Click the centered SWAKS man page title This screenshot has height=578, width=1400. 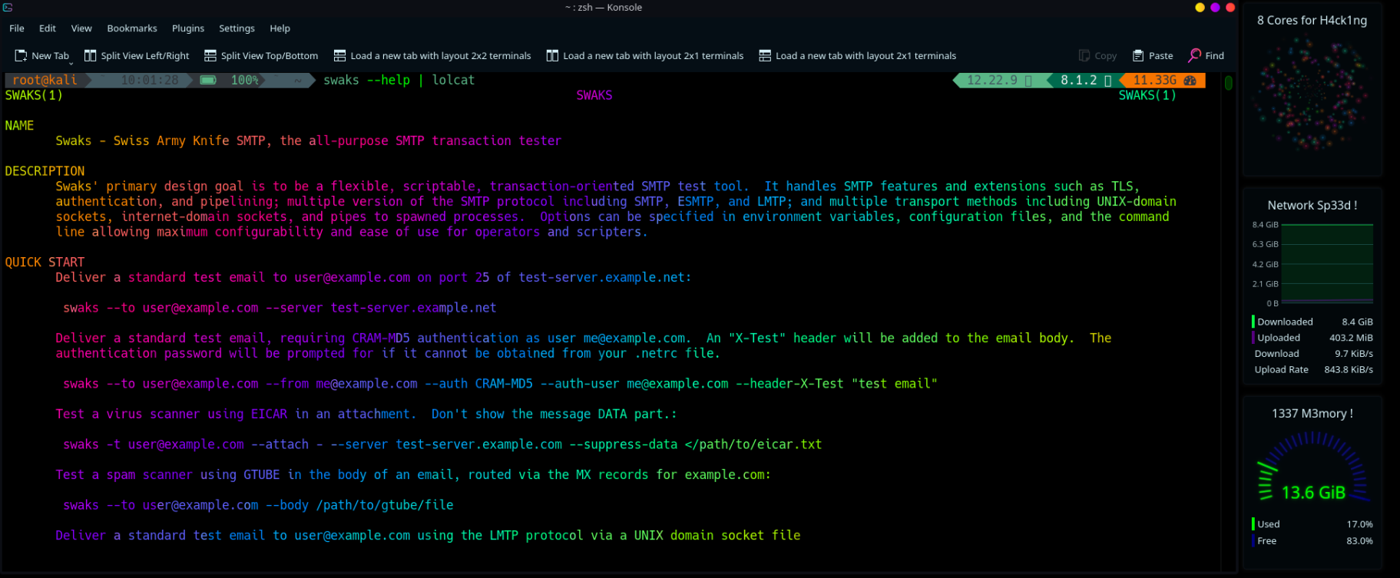pos(594,95)
